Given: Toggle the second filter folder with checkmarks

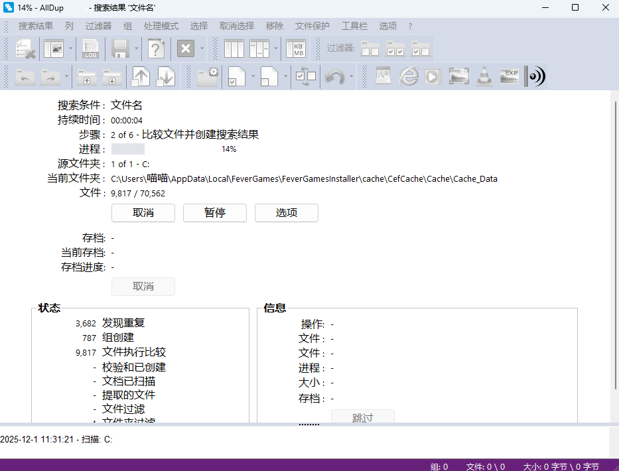Looking at the screenshot, I should click(395, 49).
